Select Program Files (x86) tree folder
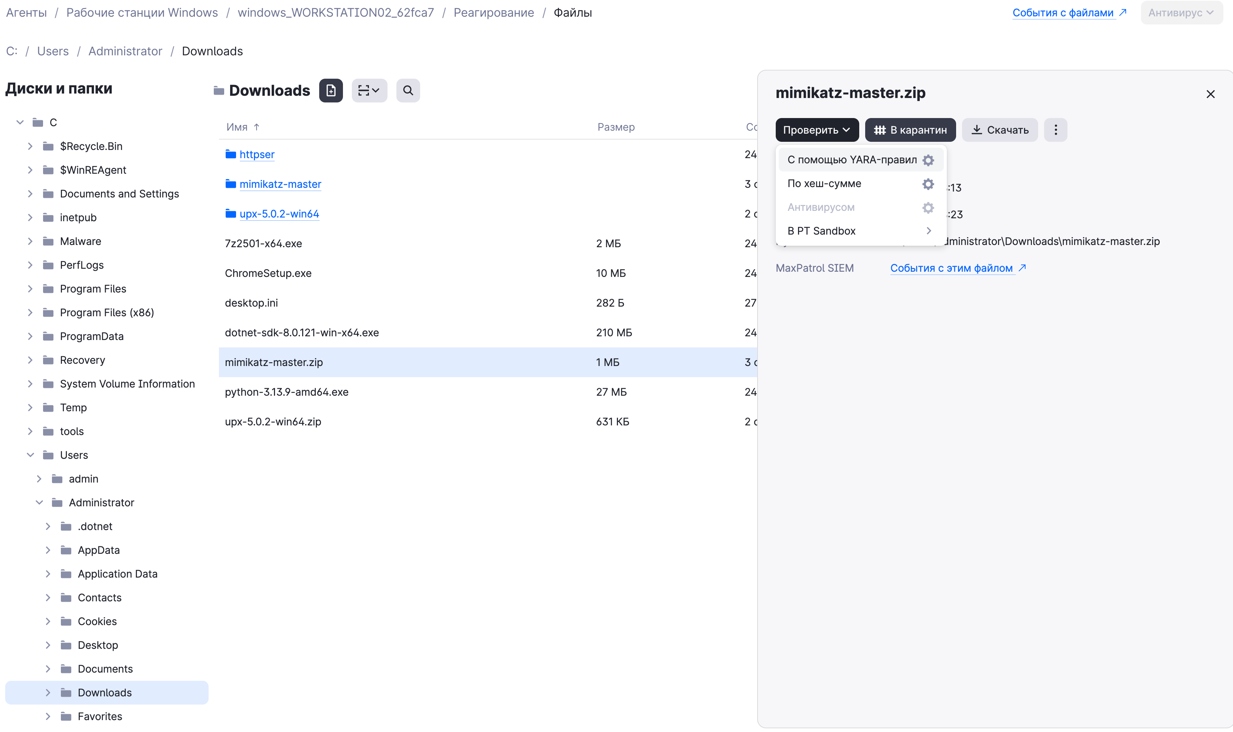The width and height of the screenshot is (1233, 732). (x=107, y=312)
